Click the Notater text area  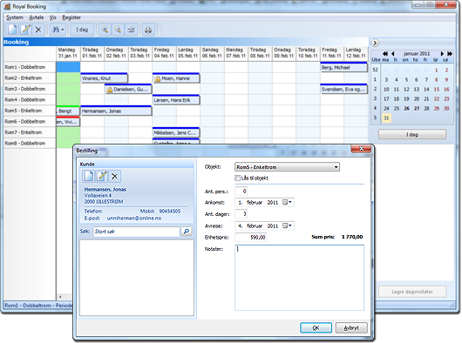(x=299, y=278)
